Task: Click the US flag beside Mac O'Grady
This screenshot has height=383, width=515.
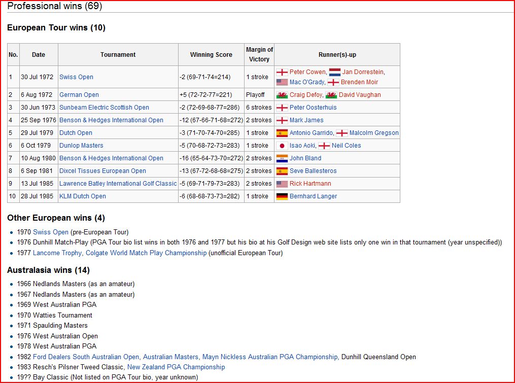Action: pyautogui.click(x=282, y=82)
